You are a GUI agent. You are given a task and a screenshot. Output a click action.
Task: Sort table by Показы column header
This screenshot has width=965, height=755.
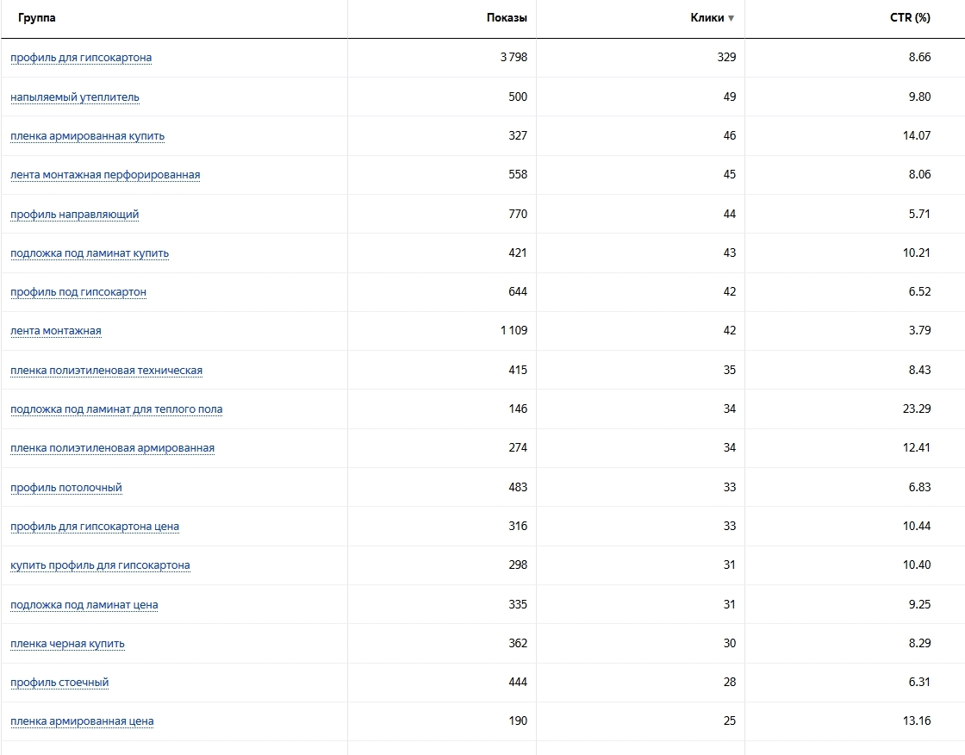[507, 18]
